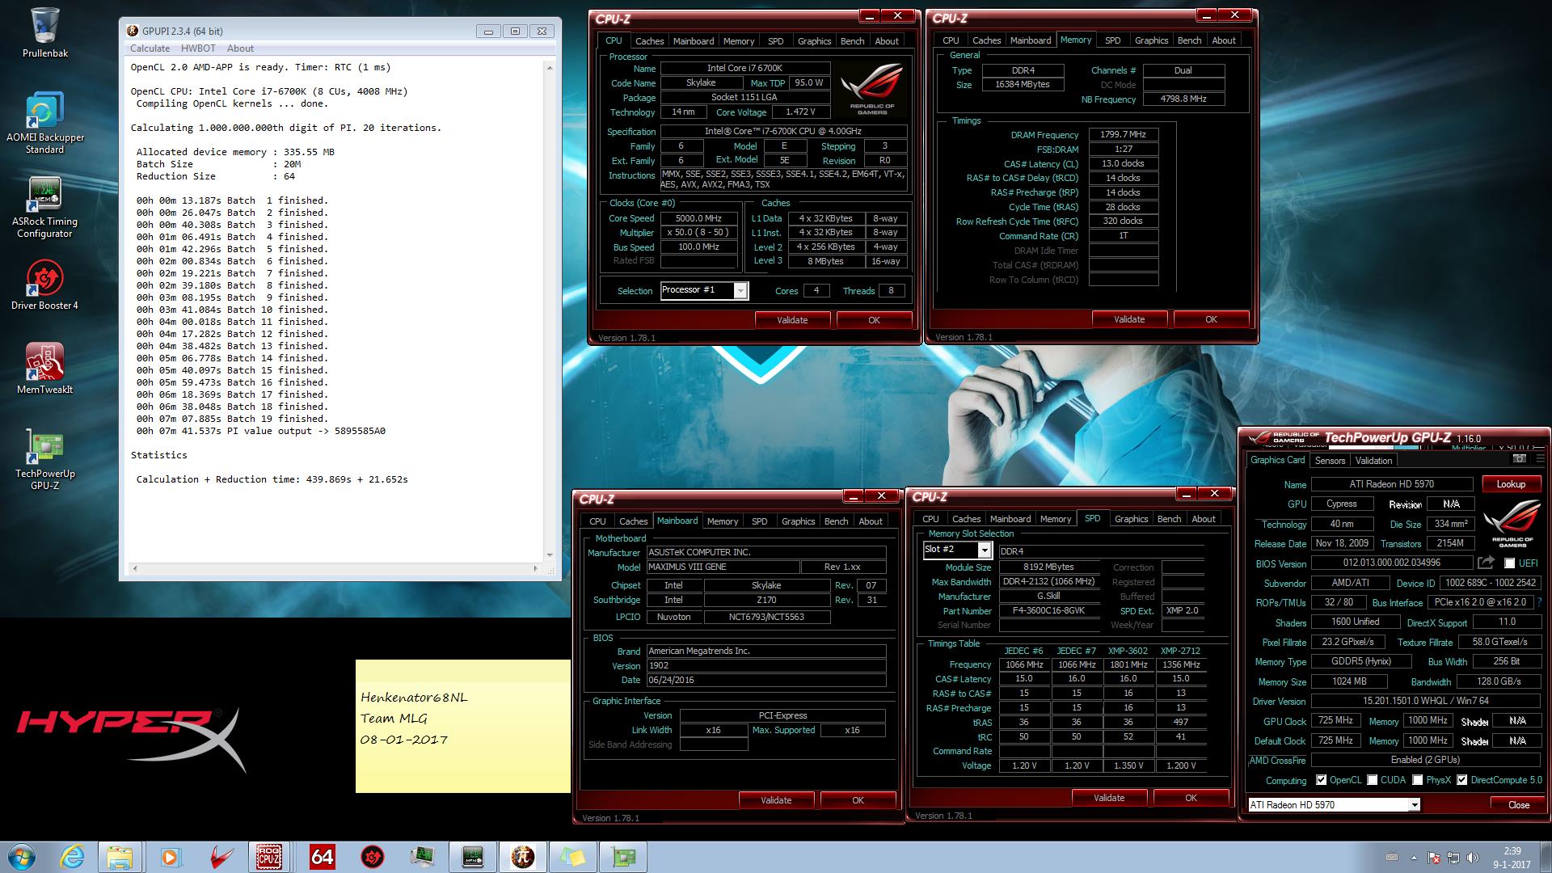Switch to Caches tab in CPU tab window
The width and height of the screenshot is (1552, 873).
[649, 41]
